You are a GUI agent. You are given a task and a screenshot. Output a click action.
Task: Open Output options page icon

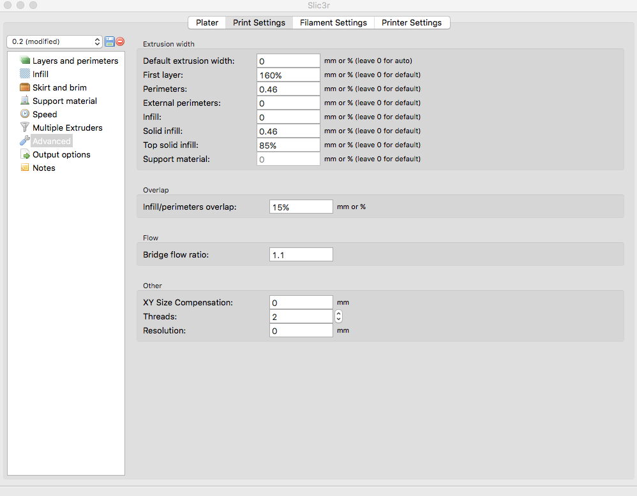pyautogui.click(x=25, y=154)
